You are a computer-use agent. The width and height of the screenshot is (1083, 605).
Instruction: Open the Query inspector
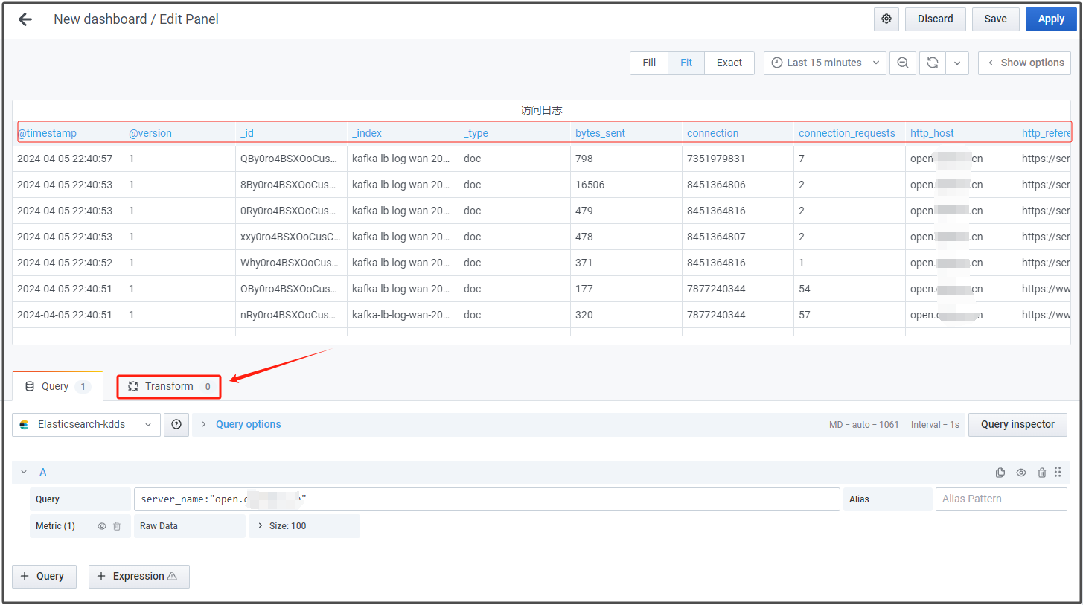1017,424
